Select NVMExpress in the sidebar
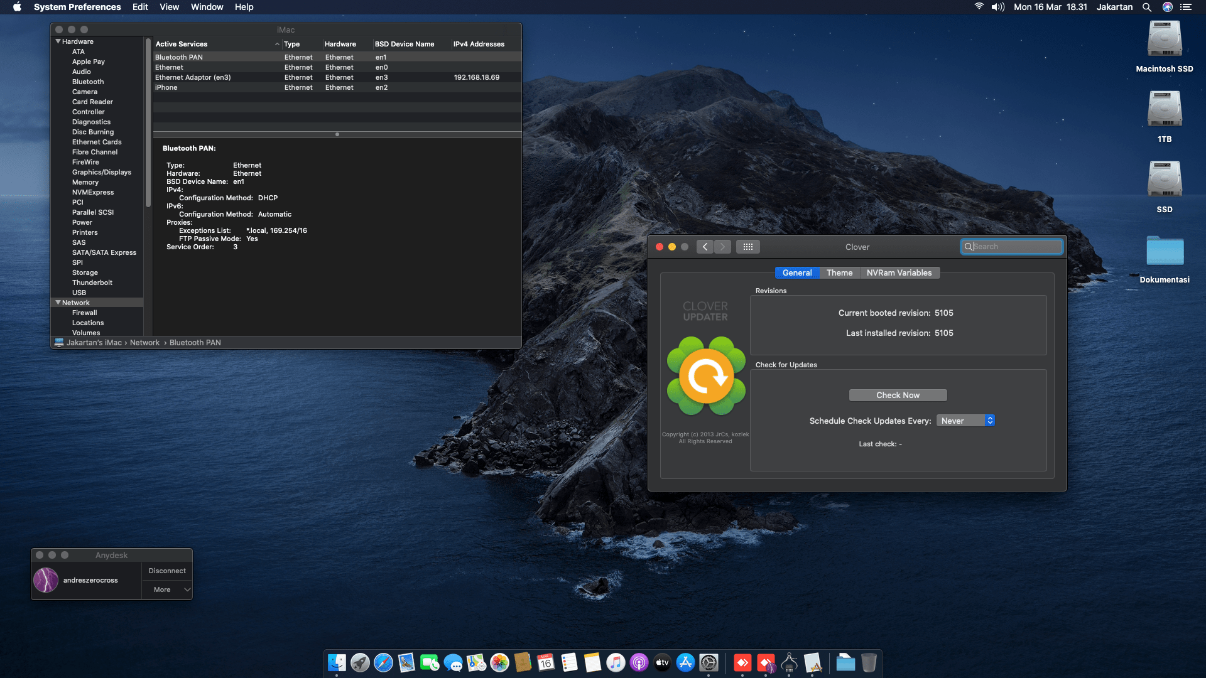This screenshot has height=678, width=1206. [93, 192]
